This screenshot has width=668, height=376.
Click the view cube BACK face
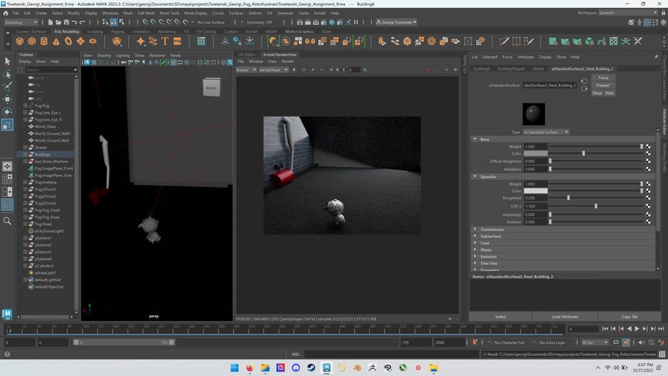(x=212, y=87)
